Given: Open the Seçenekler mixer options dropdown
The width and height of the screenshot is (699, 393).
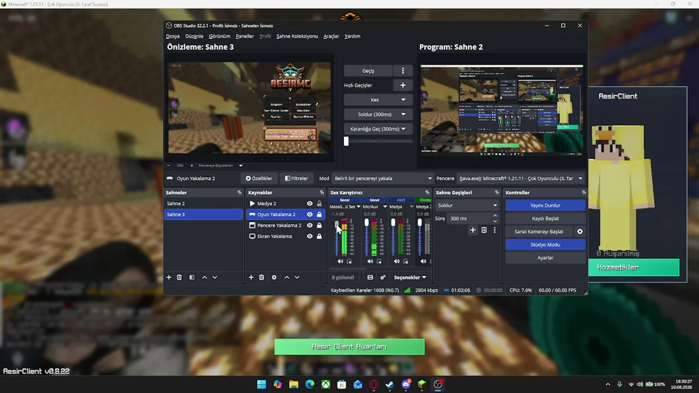Looking at the screenshot, I should pos(410,277).
